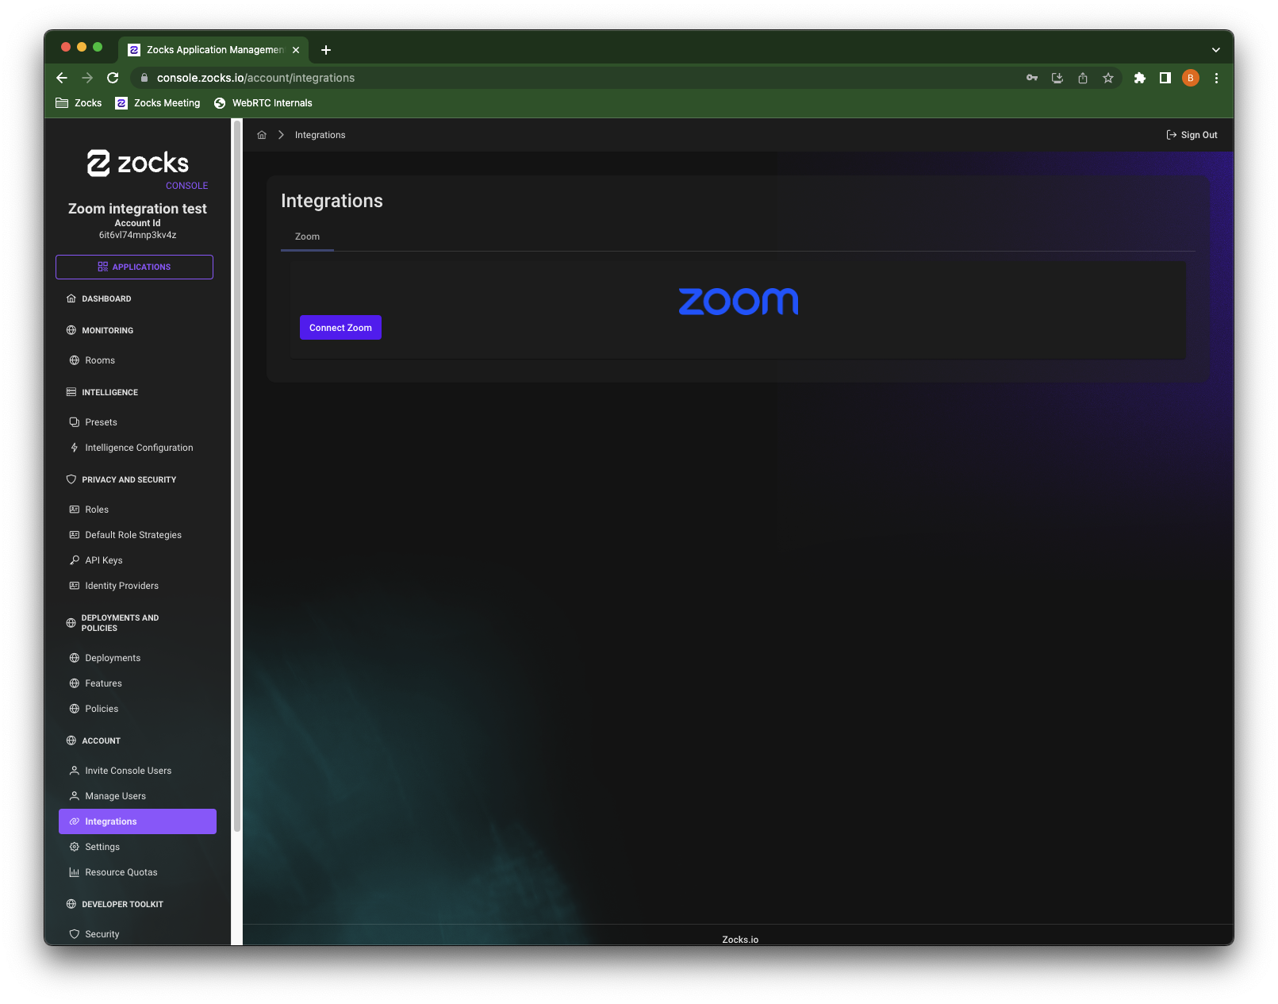Screen dimensions: 1278x1004
Task: Click the browser extensions puzzle icon
Action: (1140, 78)
